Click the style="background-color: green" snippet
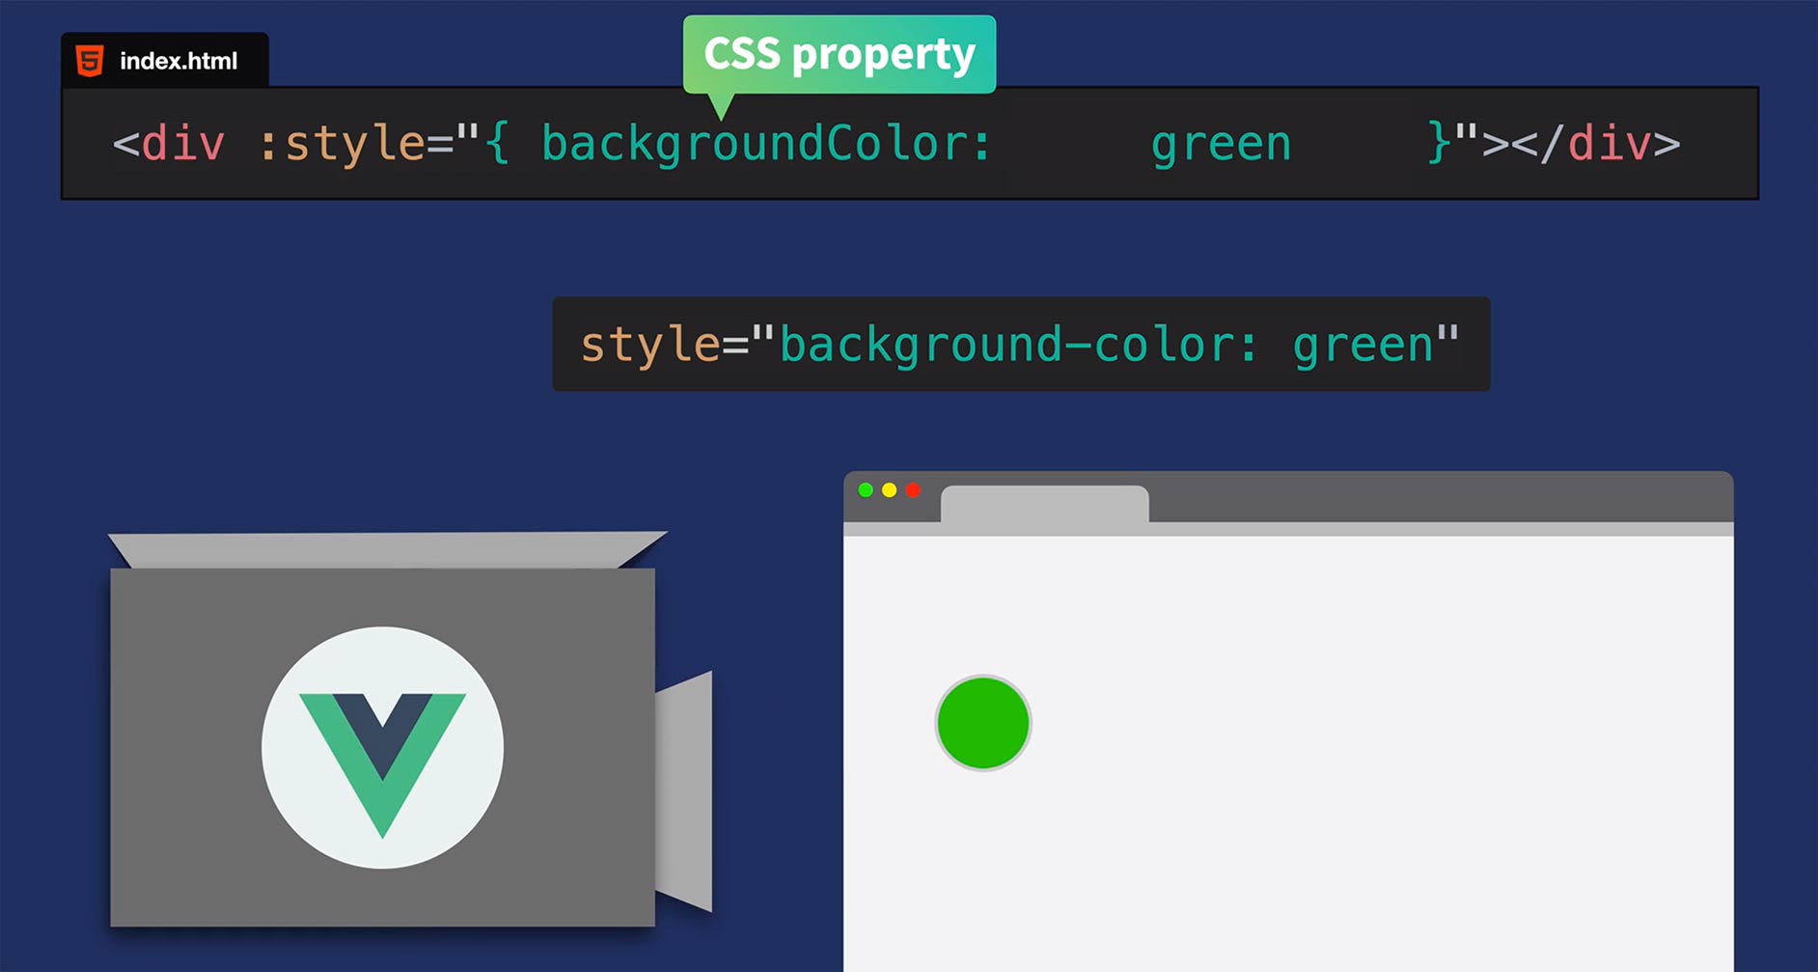1818x972 pixels. (1021, 345)
